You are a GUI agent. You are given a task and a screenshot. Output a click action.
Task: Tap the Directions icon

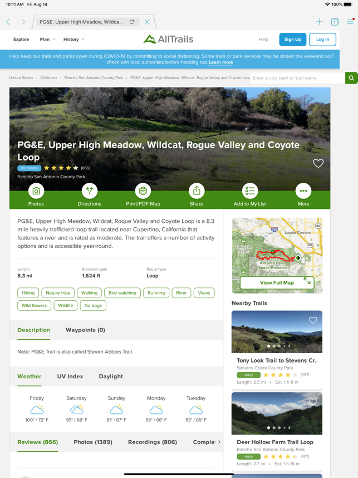coord(90,191)
